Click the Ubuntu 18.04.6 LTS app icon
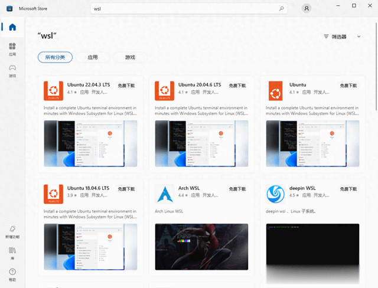378x288 pixels. pyautogui.click(x=53, y=194)
